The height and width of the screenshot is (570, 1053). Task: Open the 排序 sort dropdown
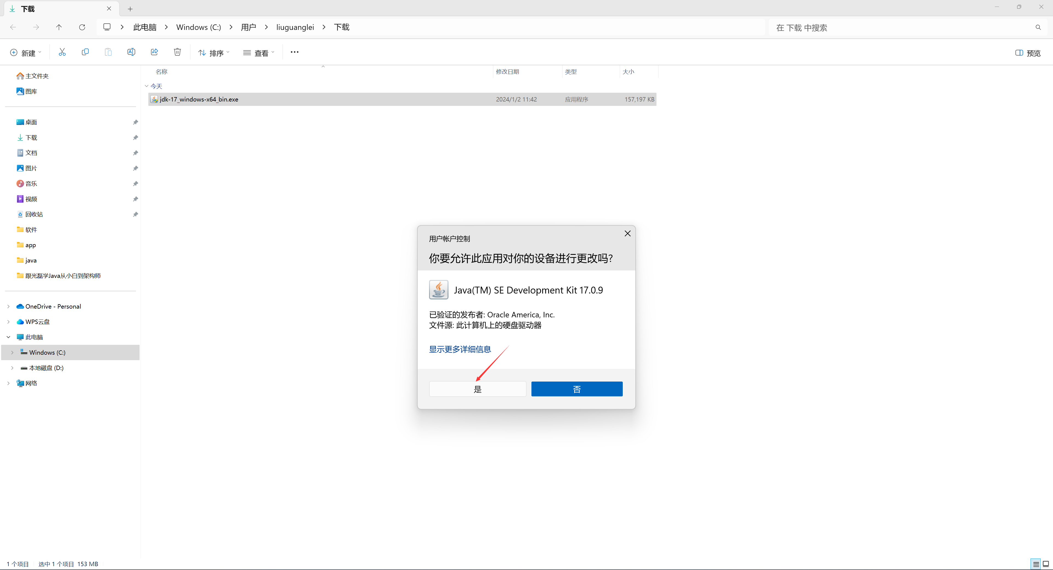click(x=214, y=53)
